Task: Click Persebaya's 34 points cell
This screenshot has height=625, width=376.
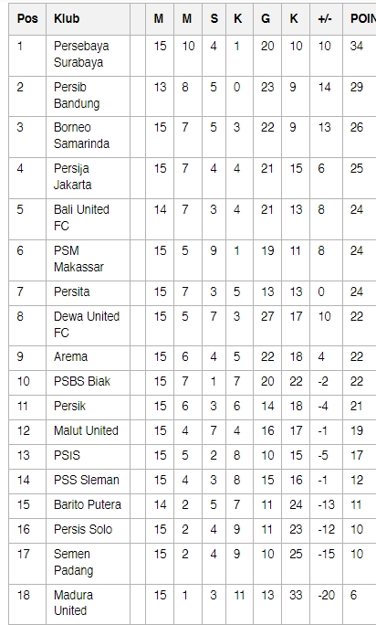Action: (357, 47)
